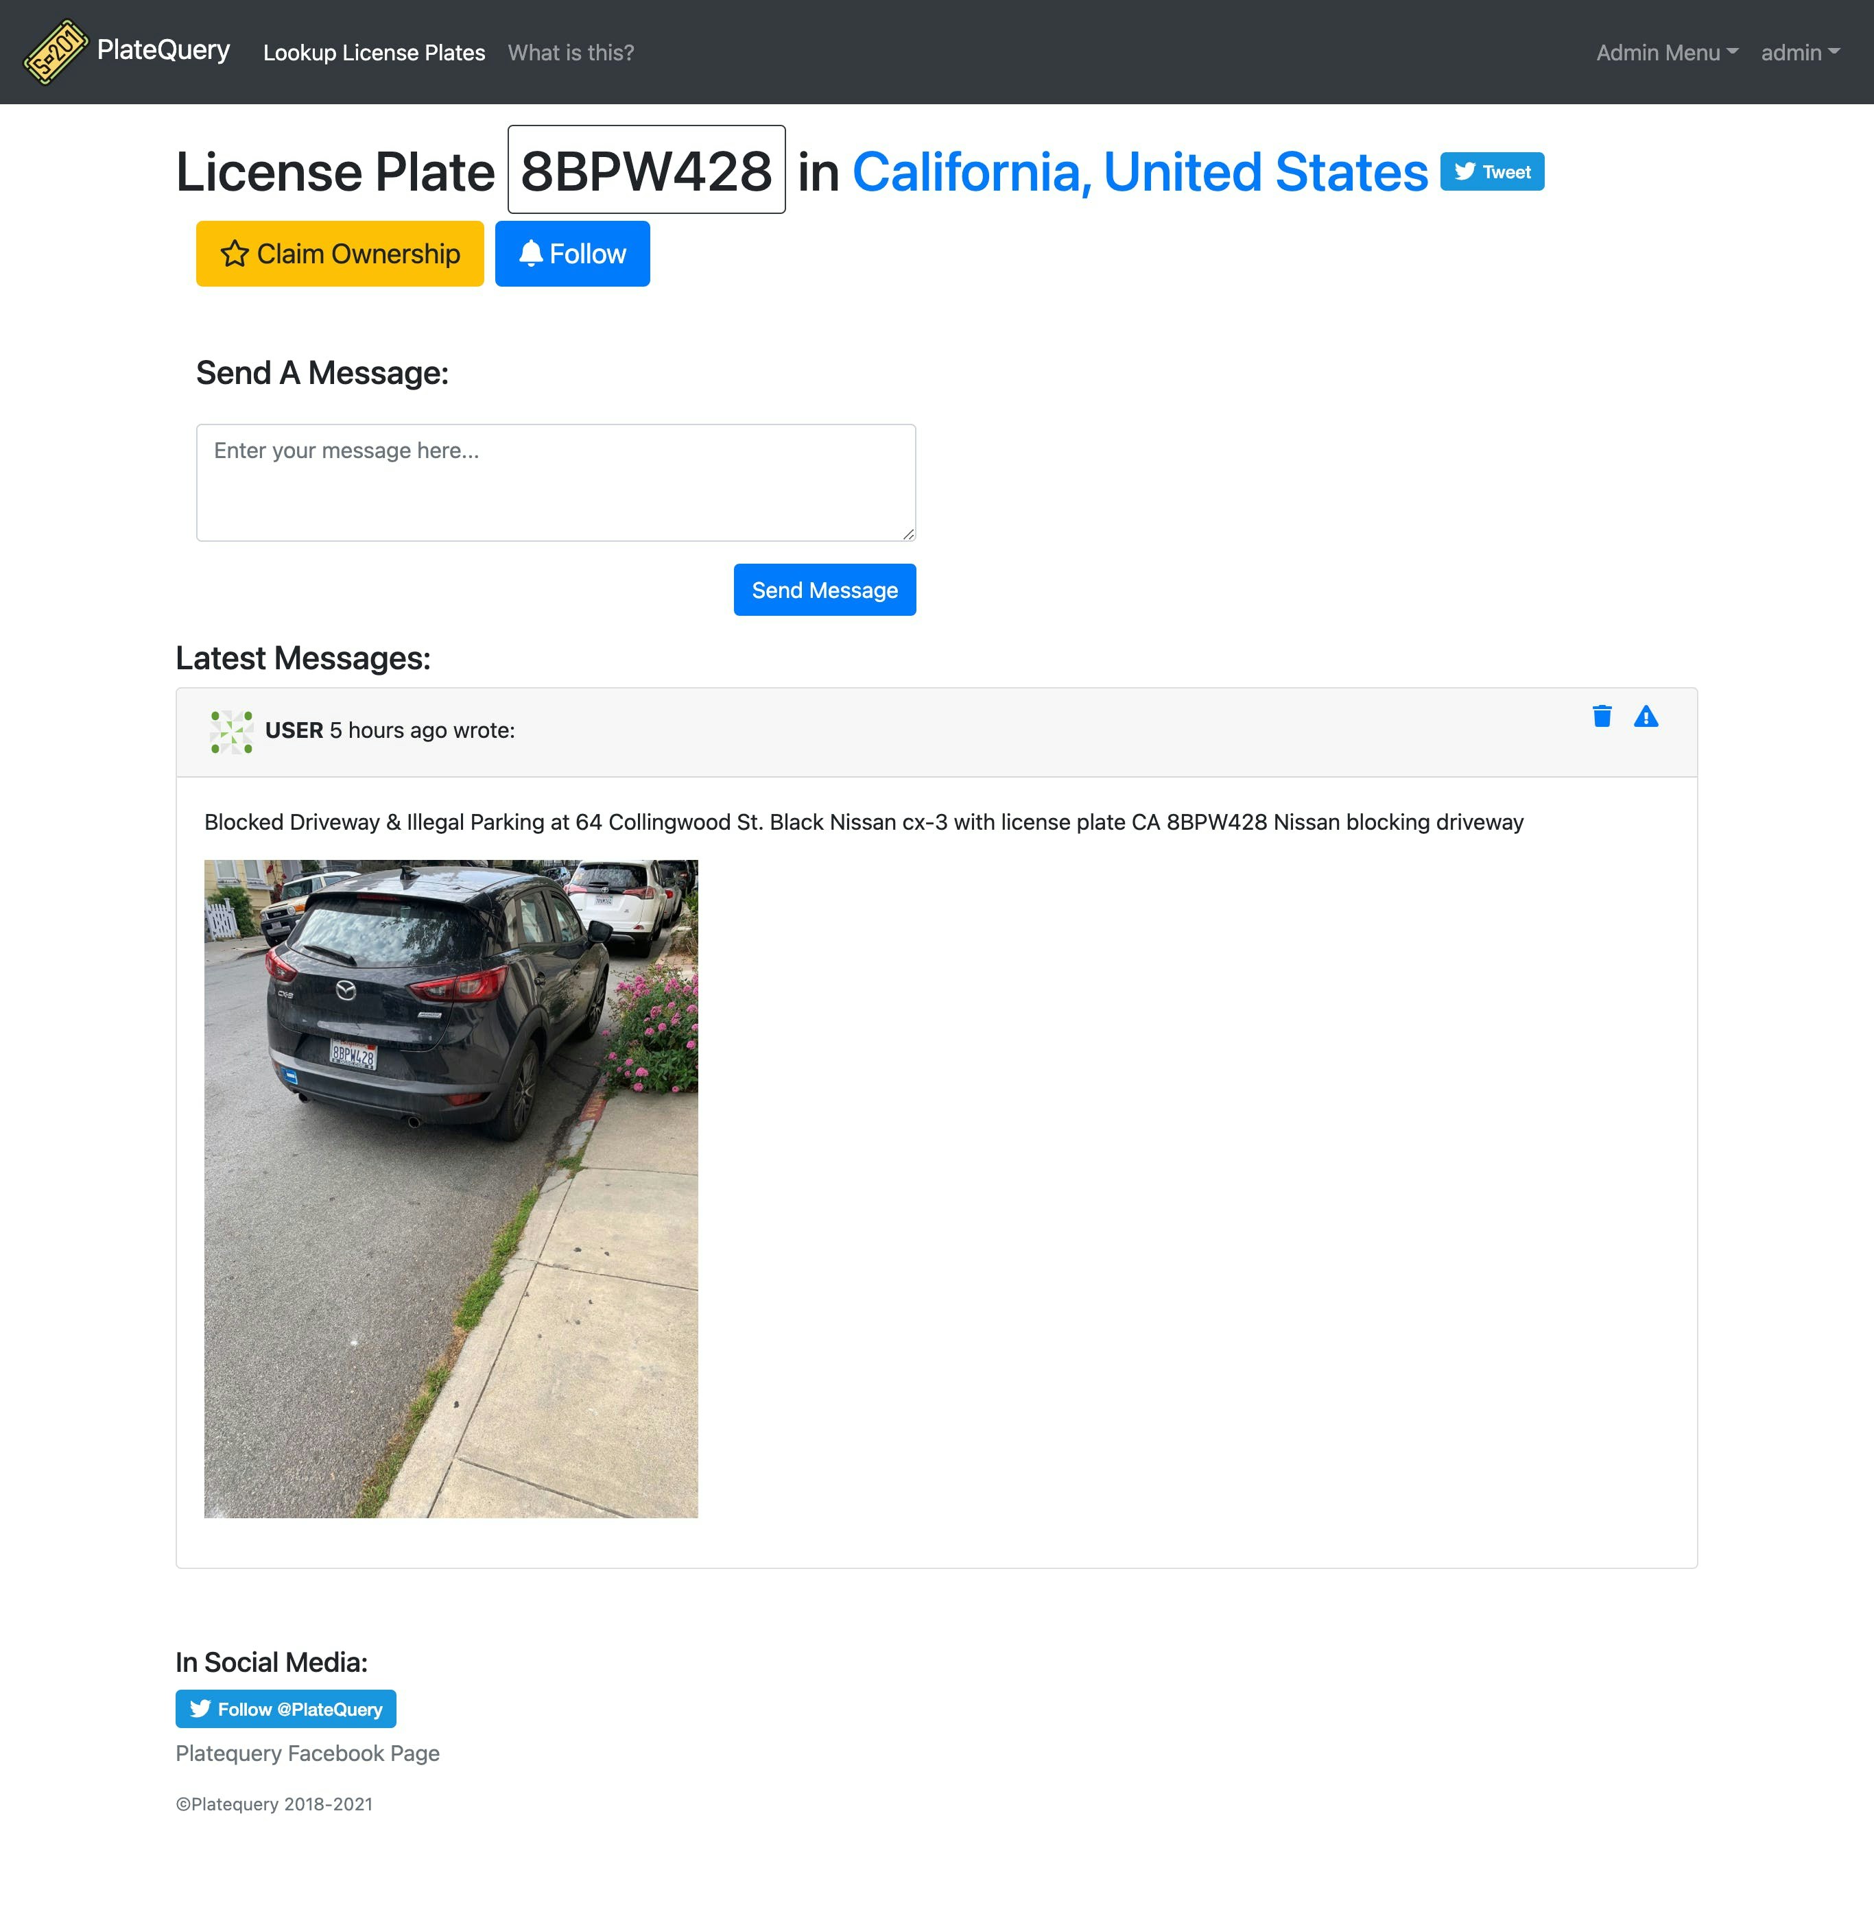
Task: Click the PlateQuery license plate logo
Action: 56,52
